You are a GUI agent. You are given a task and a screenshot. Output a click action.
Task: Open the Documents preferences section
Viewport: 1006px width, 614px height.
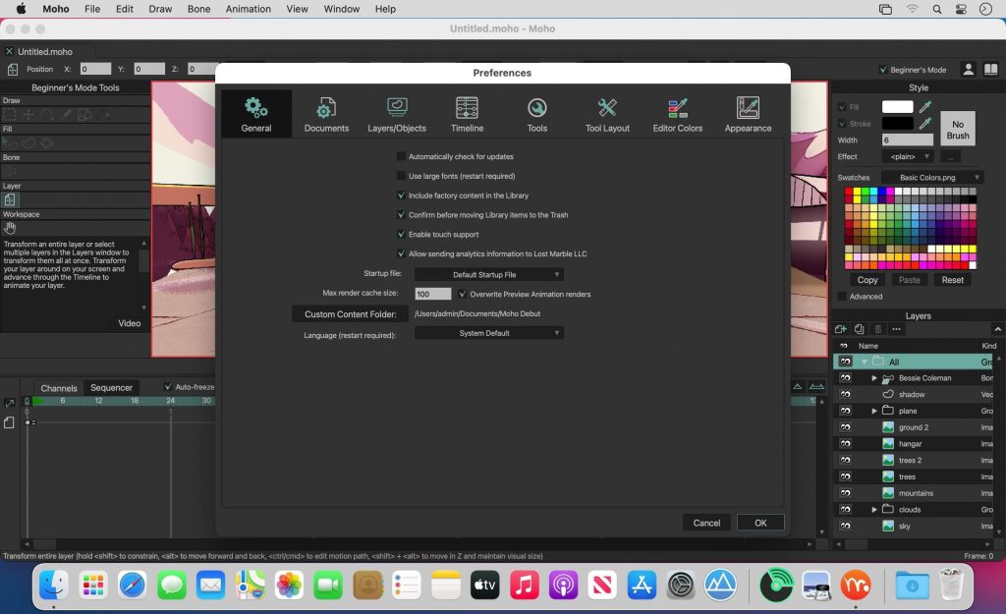tap(326, 114)
